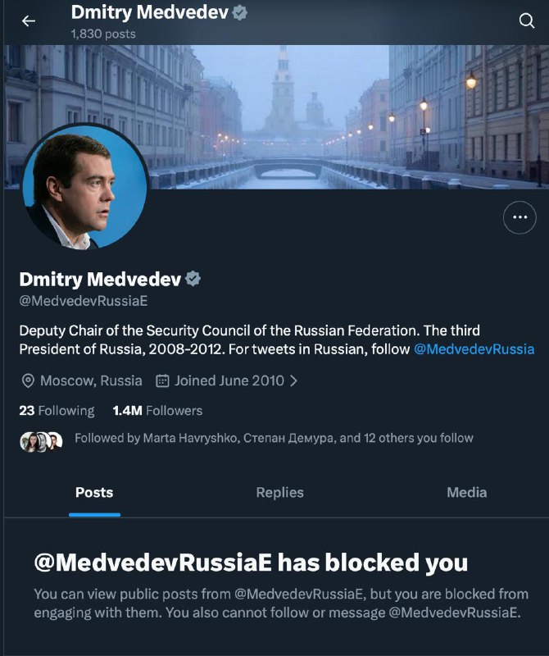Open the 'Followed by Marta Havryshko' mutuals link
The image size is (549, 656).
click(x=274, y=439)
